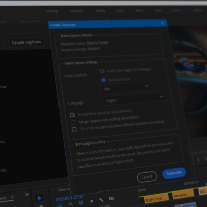Image resolution: width=207 pixels, height=207 pixels.
Task: Switch to the Effect Controls panel tab
Action: (x=29, y=21)
